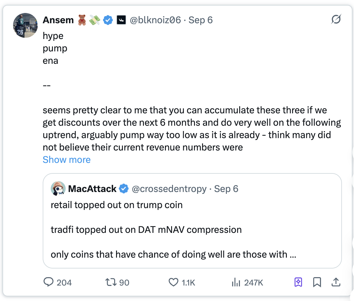Expand the post with Show more
Viewport: 354px width, 301px height.
(x=67, y=160)
